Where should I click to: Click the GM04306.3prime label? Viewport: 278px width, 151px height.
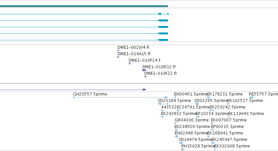[191, 120]
